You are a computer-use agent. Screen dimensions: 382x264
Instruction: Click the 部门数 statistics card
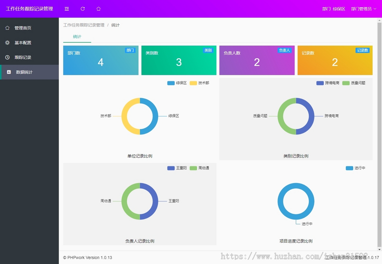101,61
